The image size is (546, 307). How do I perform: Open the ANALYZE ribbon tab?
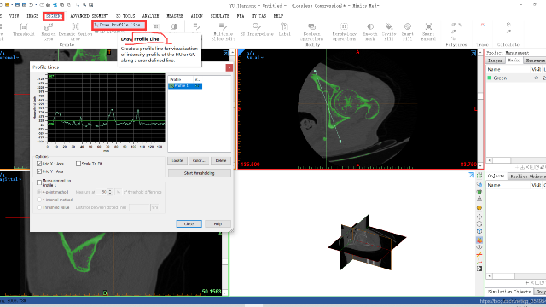(150, 16)
